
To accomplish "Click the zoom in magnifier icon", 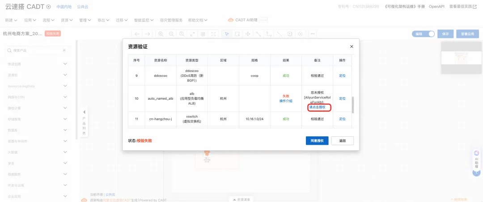I will point(161,34).
